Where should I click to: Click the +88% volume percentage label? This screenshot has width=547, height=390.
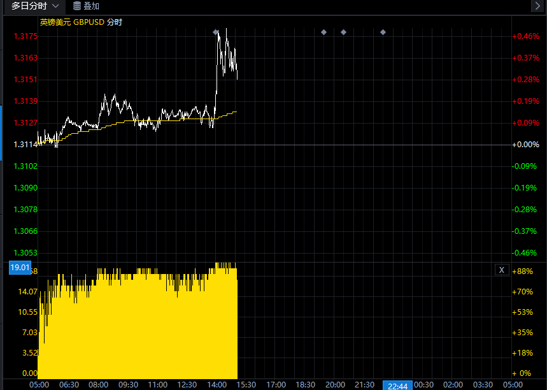point(522,271)
